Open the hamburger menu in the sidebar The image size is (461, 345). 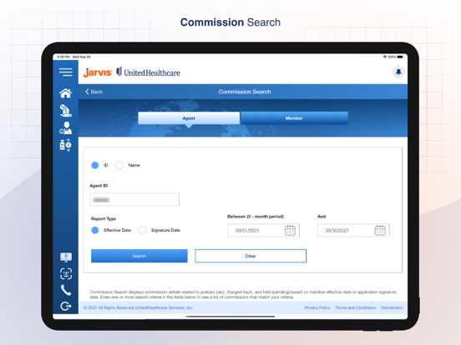click(66, 72)
